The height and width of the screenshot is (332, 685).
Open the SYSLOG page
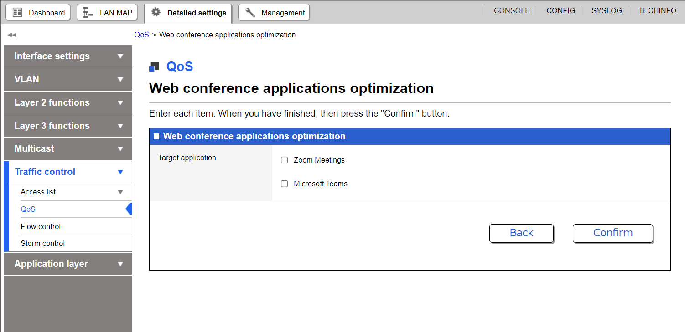[x=607, y=10]
